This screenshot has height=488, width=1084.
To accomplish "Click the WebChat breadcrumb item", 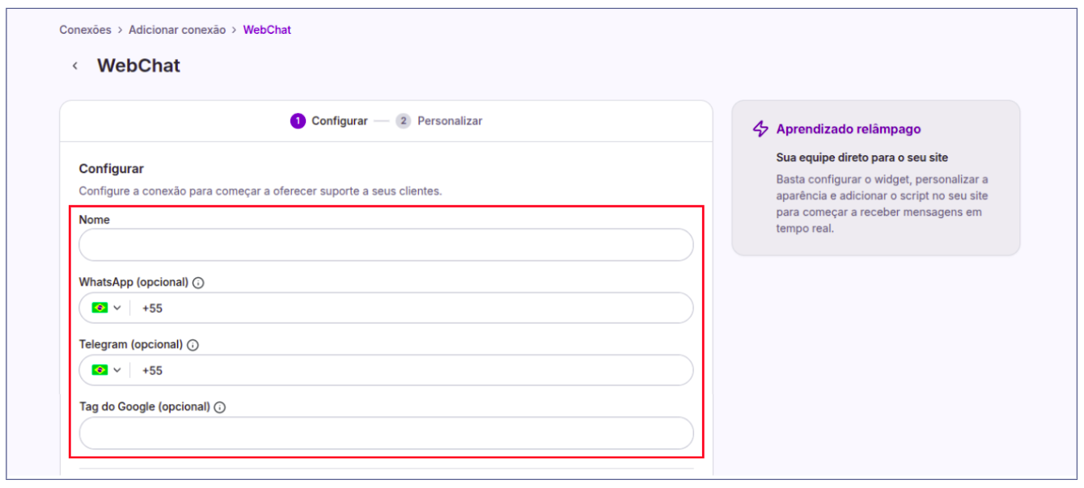I will coord(267,30).
